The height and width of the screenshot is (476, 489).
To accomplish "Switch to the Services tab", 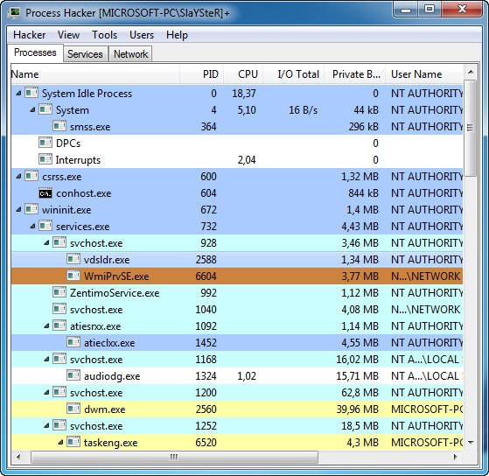I will pyautogui.click(x=85, y=54).
